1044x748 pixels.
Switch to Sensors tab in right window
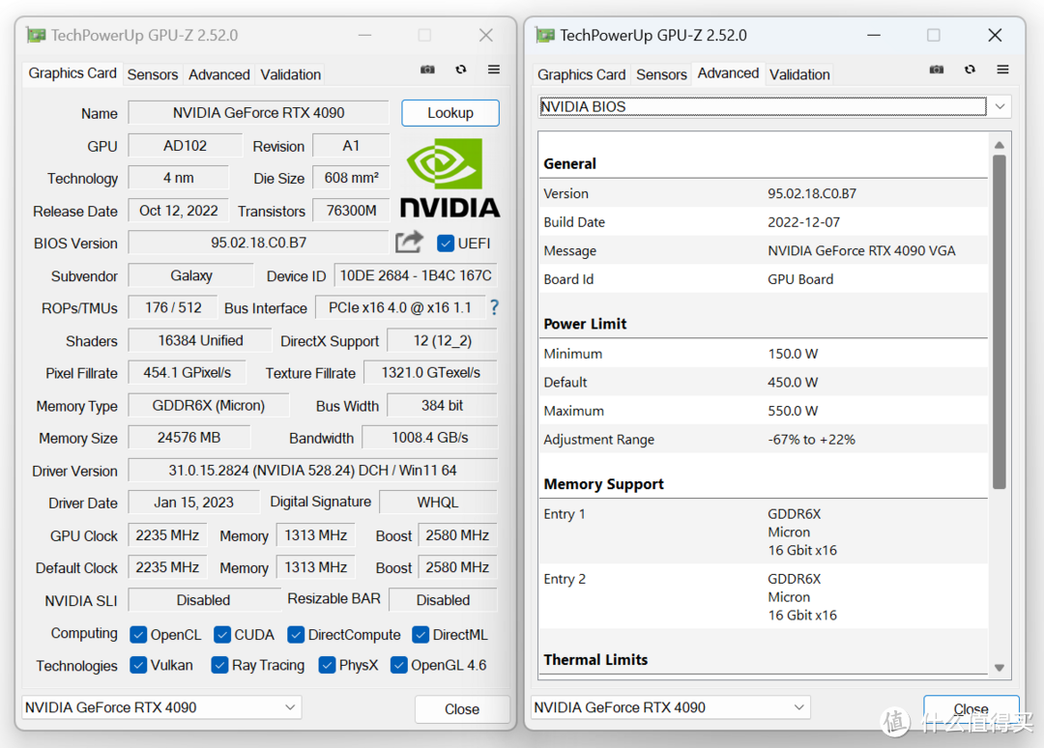tap(661, 74)
